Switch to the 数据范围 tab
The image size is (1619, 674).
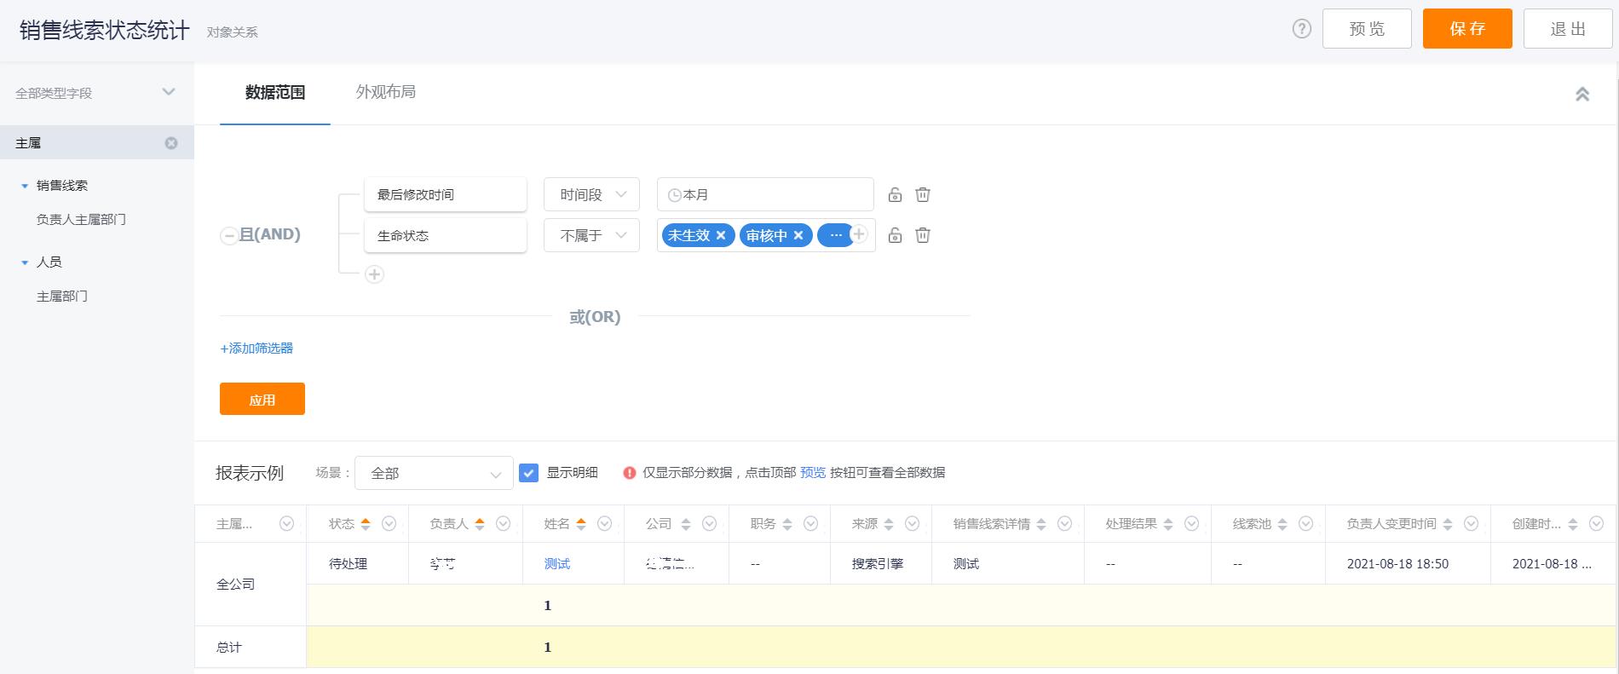coord(275,93)
